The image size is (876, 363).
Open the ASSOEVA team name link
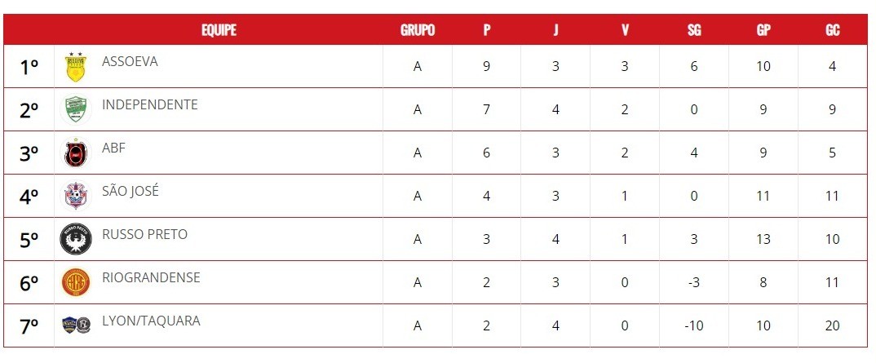[130, 61]
